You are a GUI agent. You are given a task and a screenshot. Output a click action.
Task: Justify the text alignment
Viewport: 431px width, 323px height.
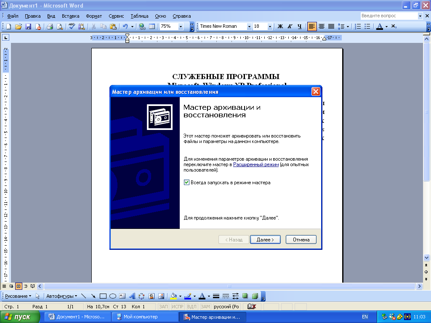331,26
